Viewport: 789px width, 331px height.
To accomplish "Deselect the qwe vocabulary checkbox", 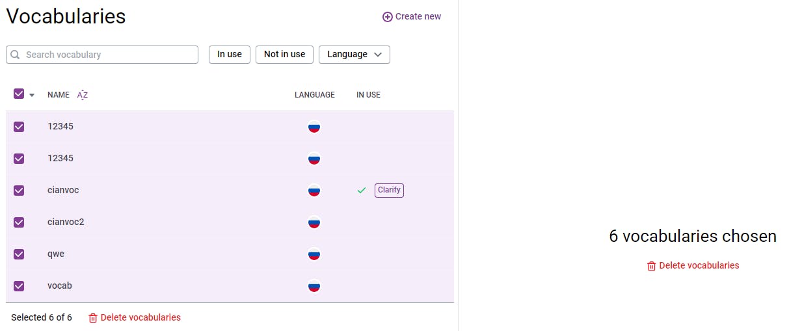I will point(19,254).
